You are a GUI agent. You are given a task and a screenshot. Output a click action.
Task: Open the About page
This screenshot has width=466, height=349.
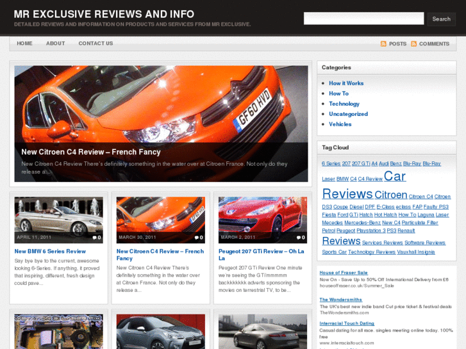pyautogui.click(x=56, y=44)
